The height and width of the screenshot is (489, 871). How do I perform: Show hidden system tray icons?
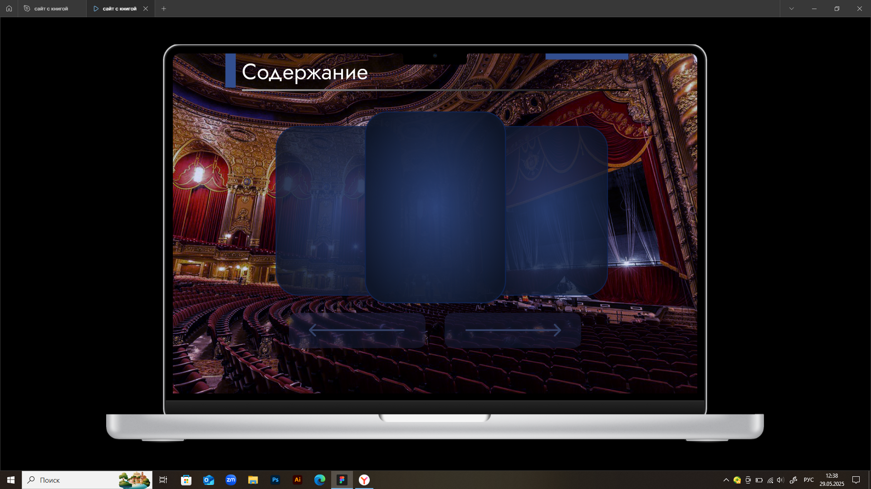[726, 480]
